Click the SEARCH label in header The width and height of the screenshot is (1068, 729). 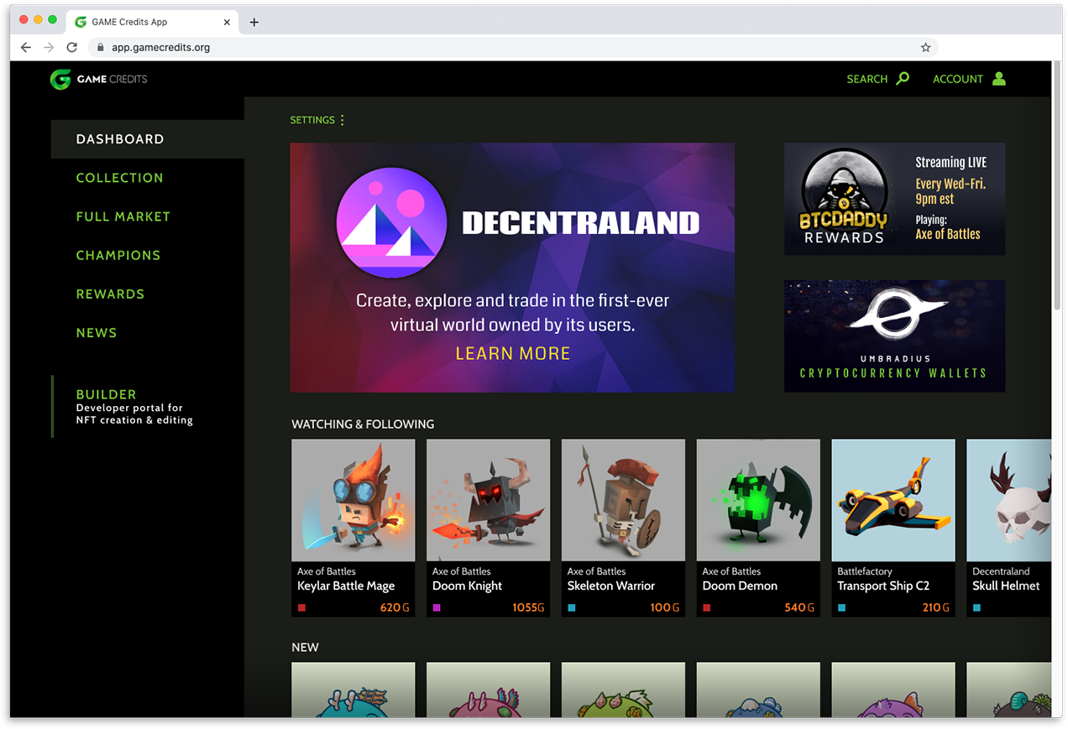(867, 79)
